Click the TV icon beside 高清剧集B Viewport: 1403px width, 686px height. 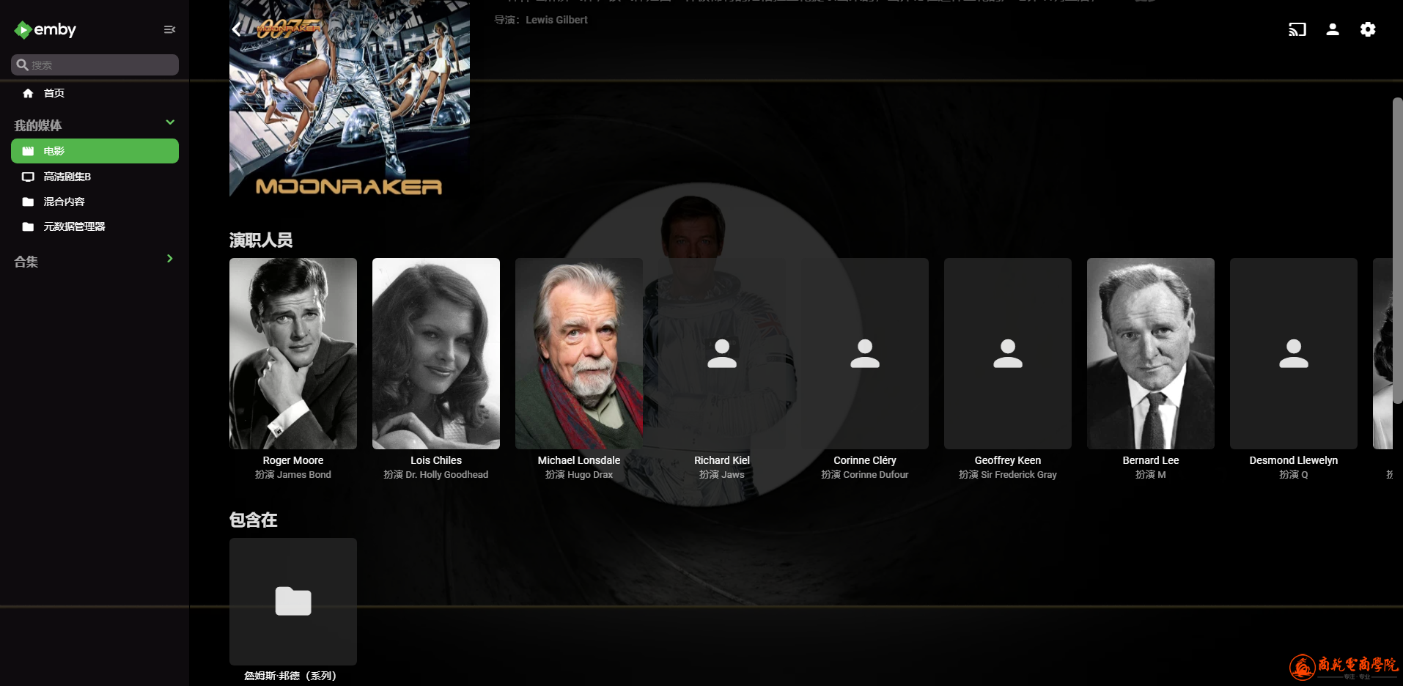point(28,177)
